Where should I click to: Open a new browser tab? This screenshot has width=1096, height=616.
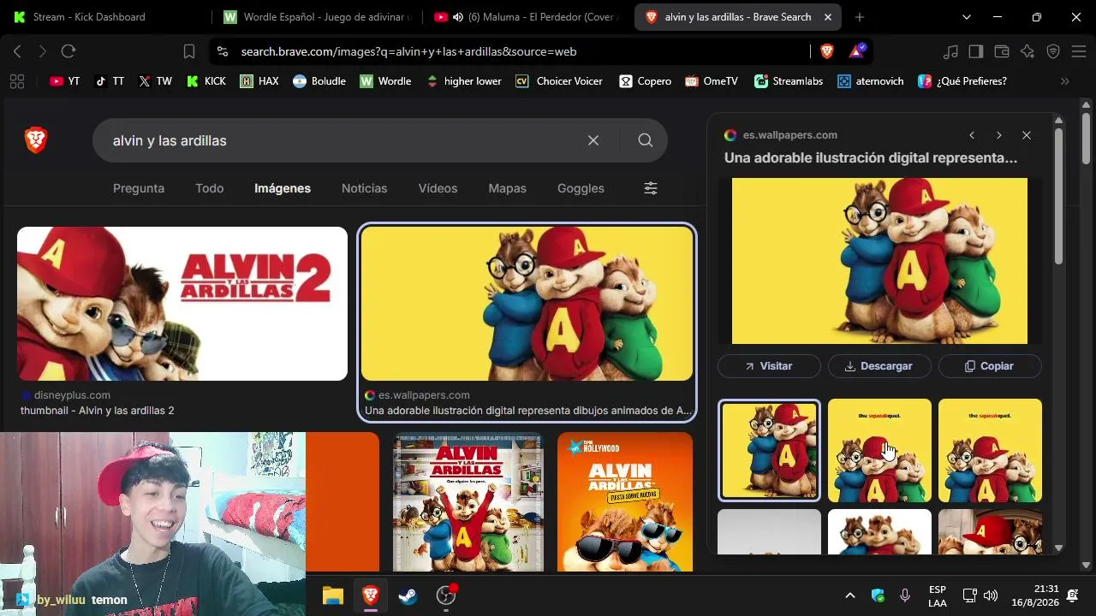tap(860, 17)
